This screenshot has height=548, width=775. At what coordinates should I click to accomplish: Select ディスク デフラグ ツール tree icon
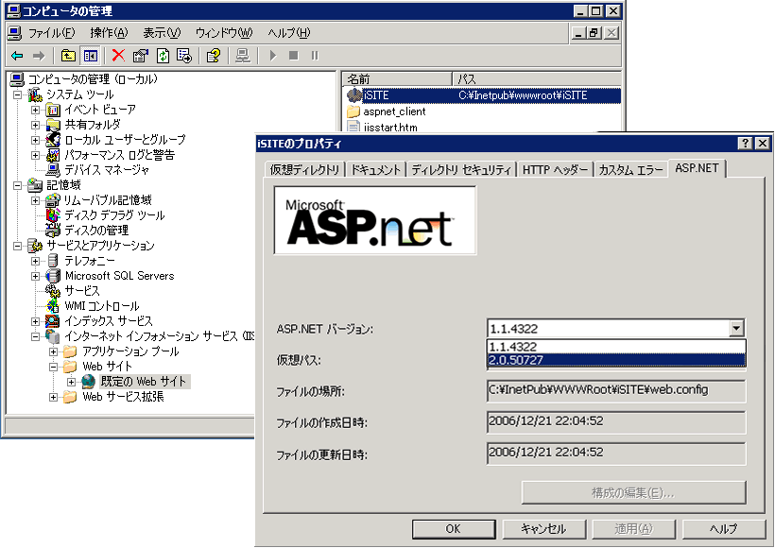point(53,215)
